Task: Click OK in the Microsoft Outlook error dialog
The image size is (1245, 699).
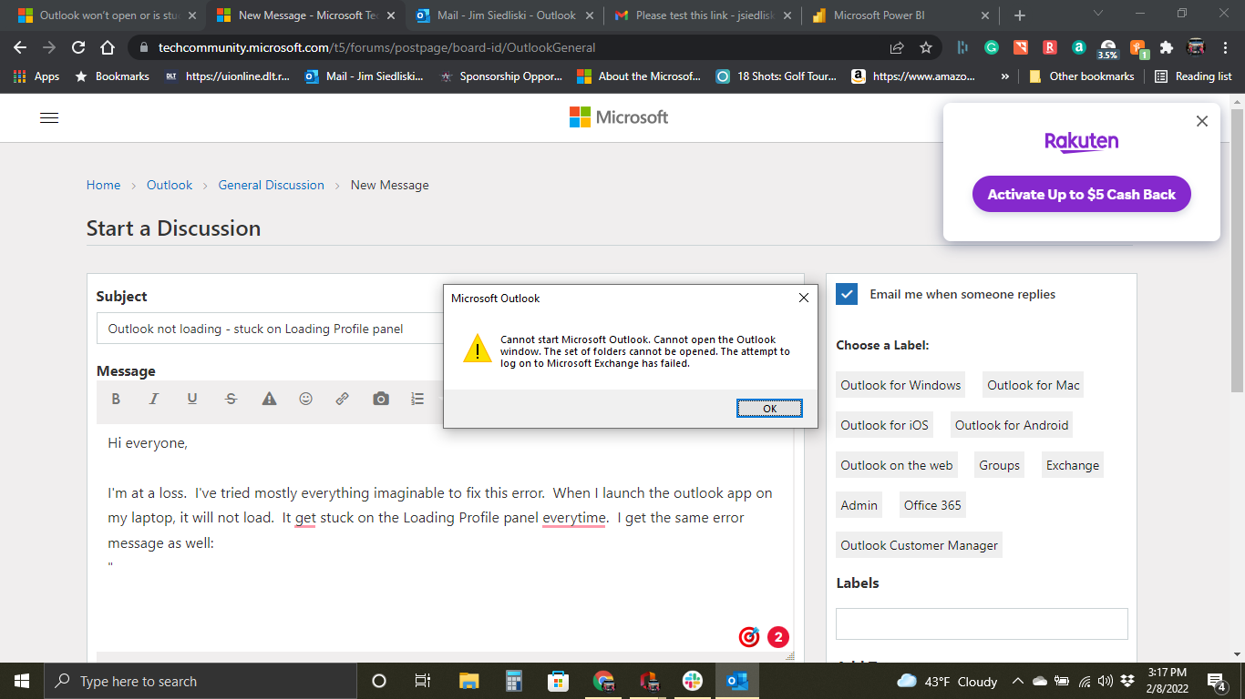Action: [x=769, y=409]
